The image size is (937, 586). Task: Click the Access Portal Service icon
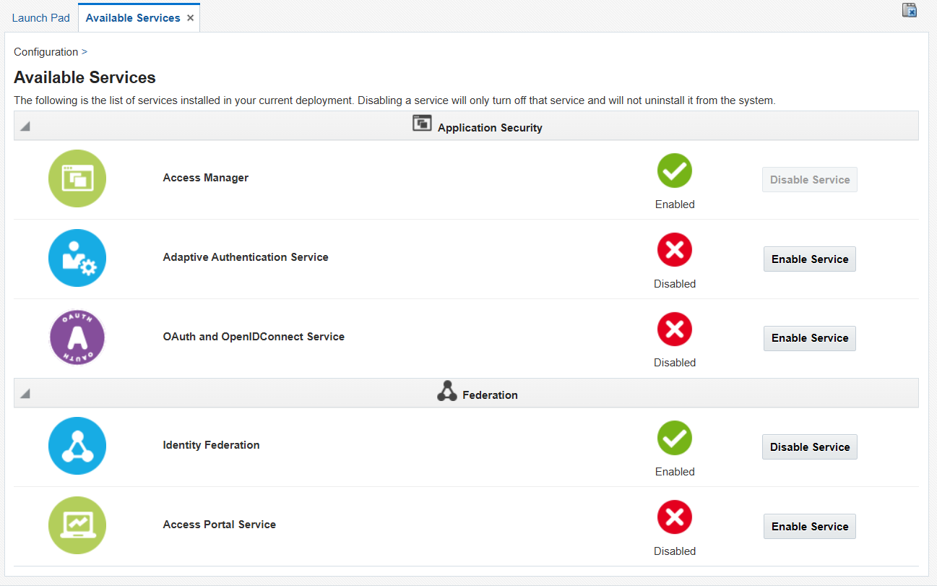(x=77, y=525)
